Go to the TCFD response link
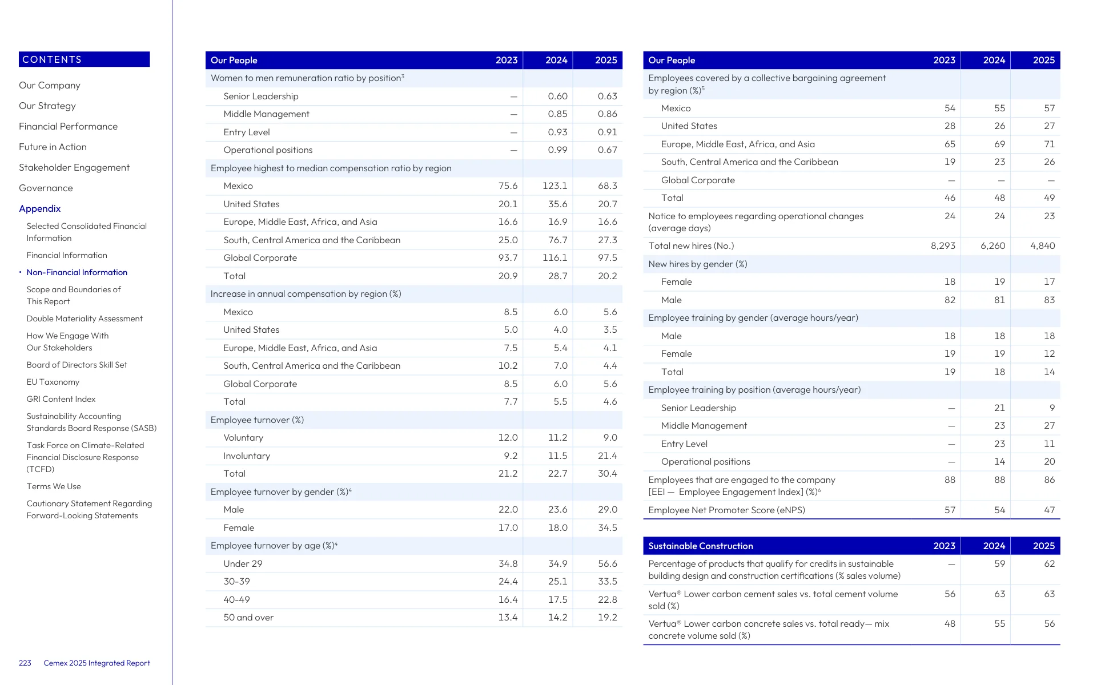Image resolution: width=1097 pixels, height=685 pixels. [x=85, y=457]
